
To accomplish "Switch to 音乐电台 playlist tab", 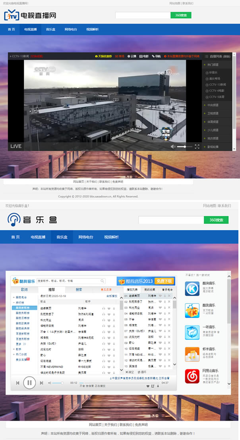I will pos(167,290).
